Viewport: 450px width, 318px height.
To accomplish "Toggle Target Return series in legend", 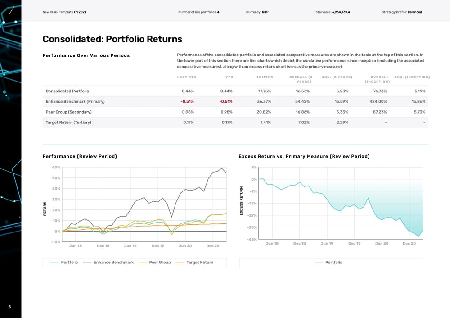I will [x=194, y=262].
